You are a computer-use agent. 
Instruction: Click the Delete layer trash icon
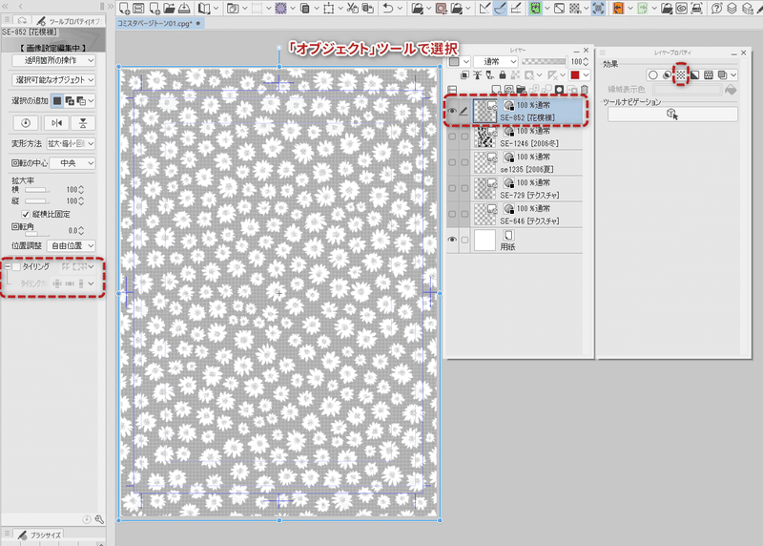pyautogui.click(x=585, y=90)
